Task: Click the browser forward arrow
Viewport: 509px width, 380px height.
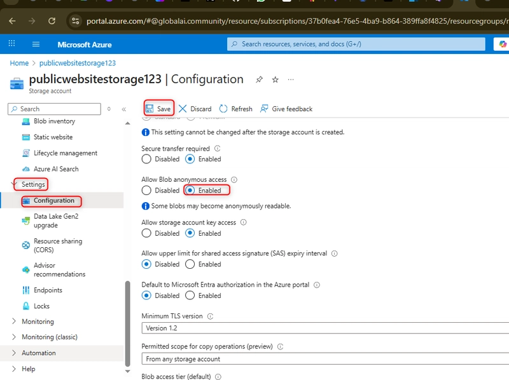Action: click(x=32, y=21)
